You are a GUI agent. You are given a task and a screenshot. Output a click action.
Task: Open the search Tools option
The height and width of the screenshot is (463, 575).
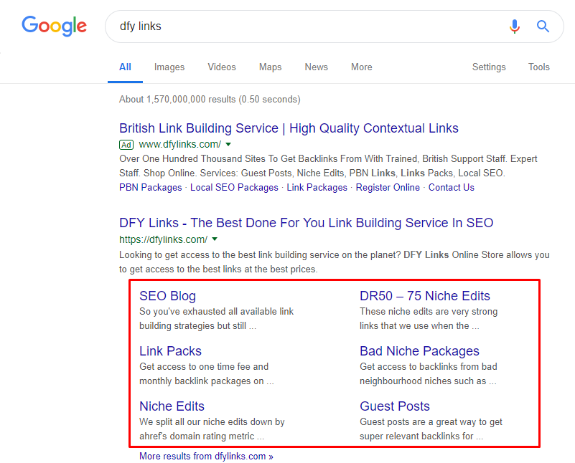click(x=538, y=67)
